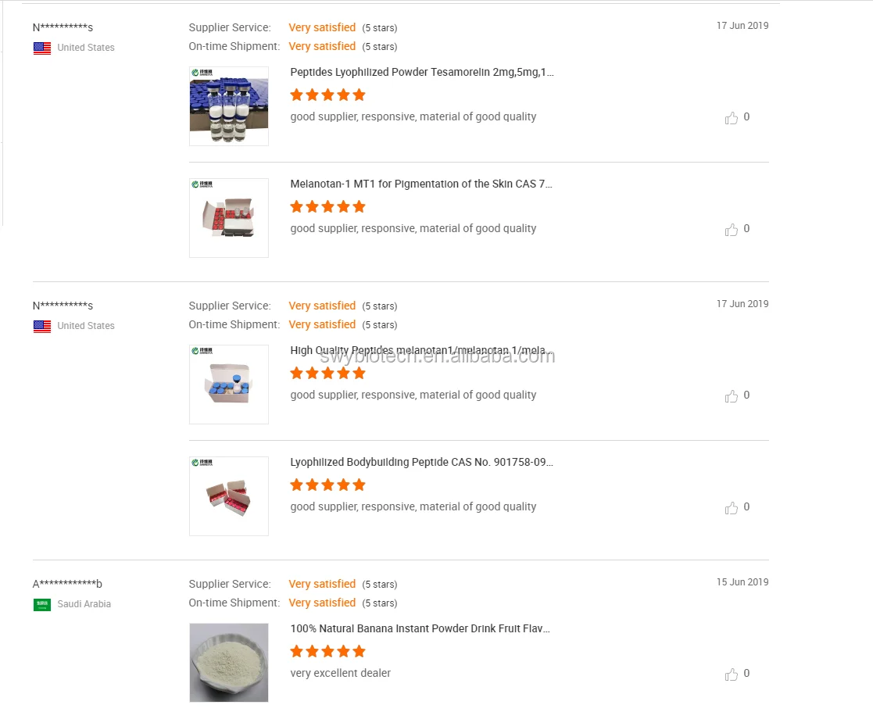Open the Tesamorelin vials product thumbnail
Screen dimensions: 873x712
(x=229, y=106)
